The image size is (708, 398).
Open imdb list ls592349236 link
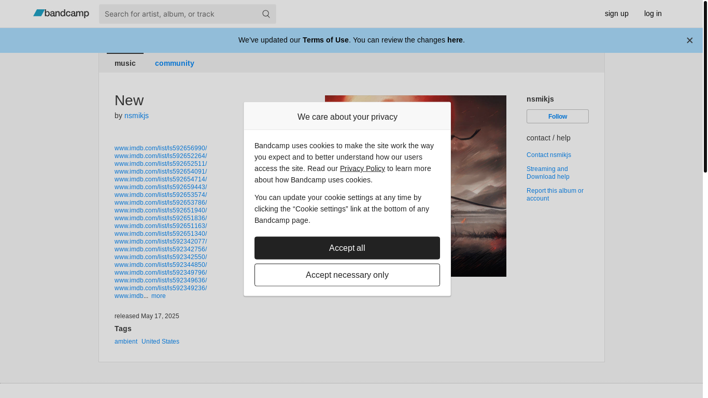(161, 288)
